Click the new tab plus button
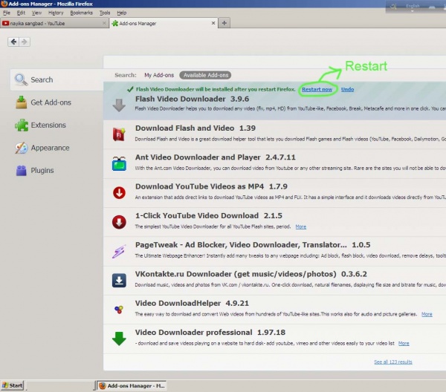This screenshot has height=392, width=446. pyautogui.click(x=224, y=23)
